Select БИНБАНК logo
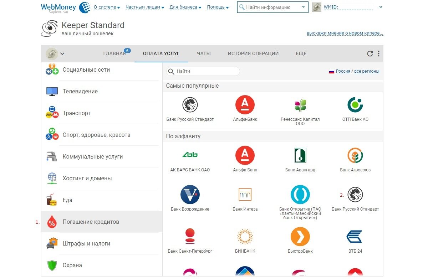The height and width of the screenshot is (279, 428). pyautogui.click(x=245, y=237)
